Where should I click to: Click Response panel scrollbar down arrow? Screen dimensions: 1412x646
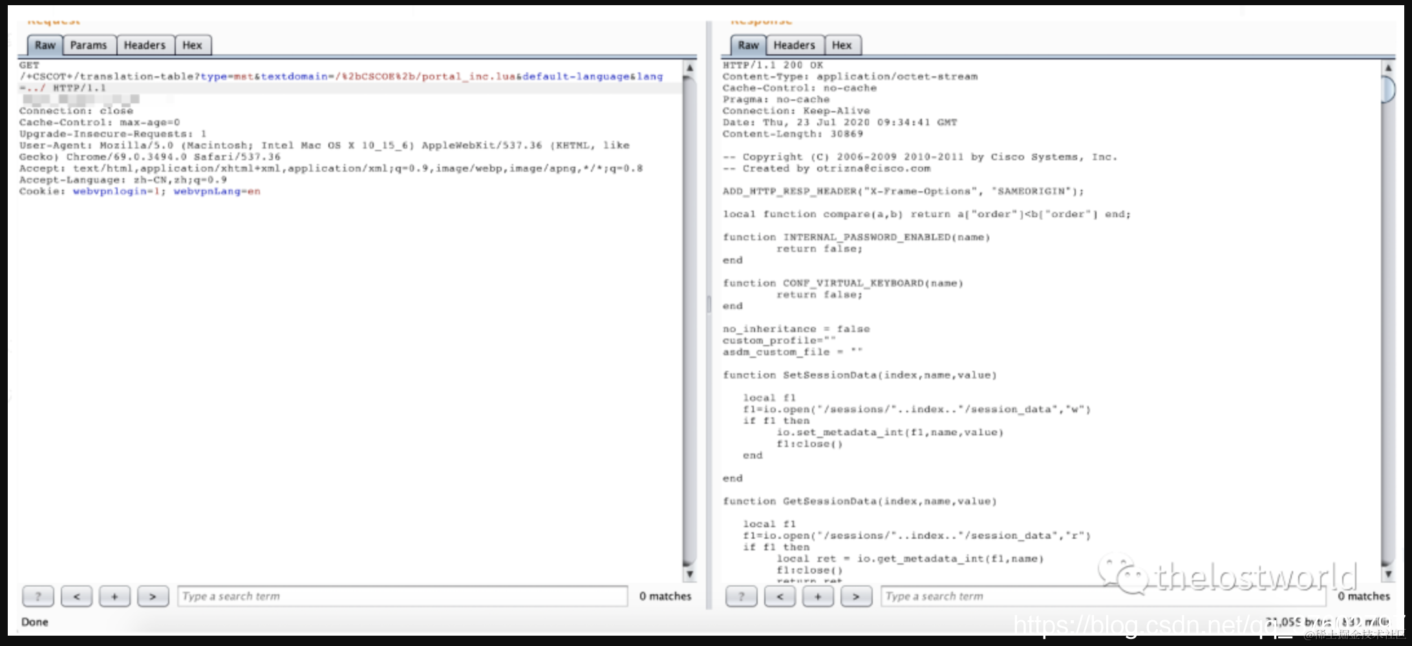point(1388,574)
